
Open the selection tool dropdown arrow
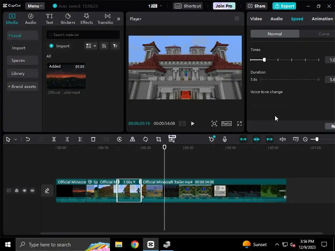point(16,139)
